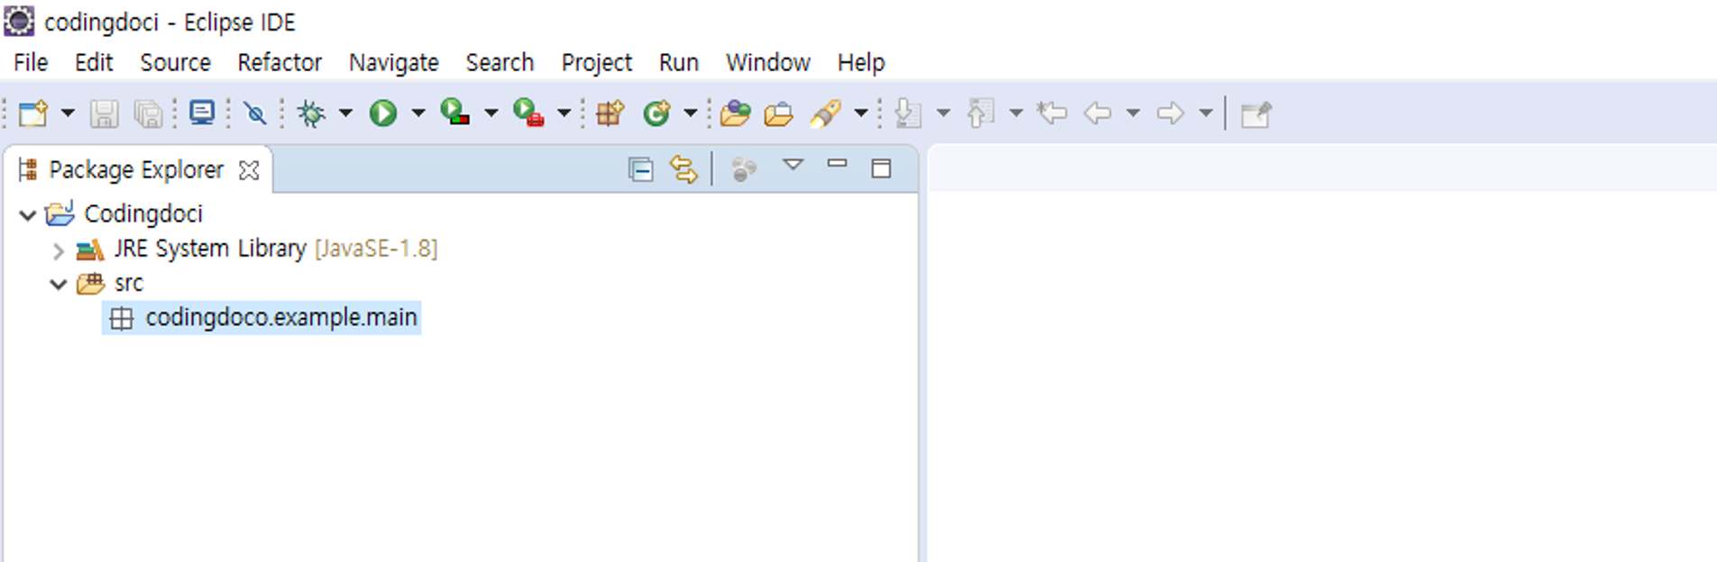The image size is (1717, 562).
Task: Click the Run External Tools icon
Action: click(x=528, y=113)
